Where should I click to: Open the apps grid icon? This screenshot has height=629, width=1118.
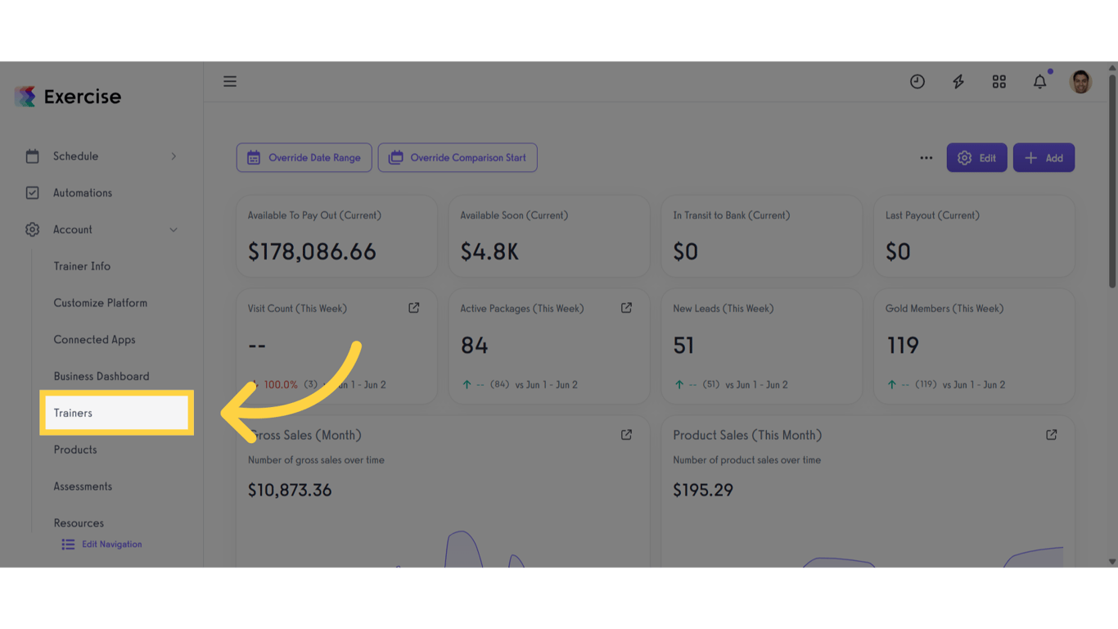[x=999, y=81]
